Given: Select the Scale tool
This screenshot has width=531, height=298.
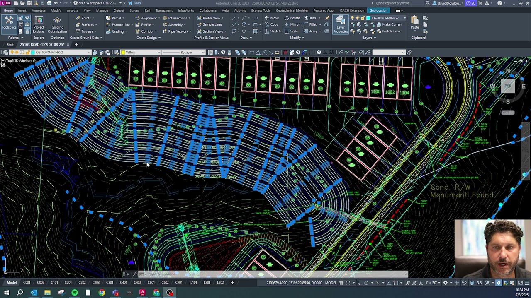Looking at the screenshot, I should coord(291,31).
